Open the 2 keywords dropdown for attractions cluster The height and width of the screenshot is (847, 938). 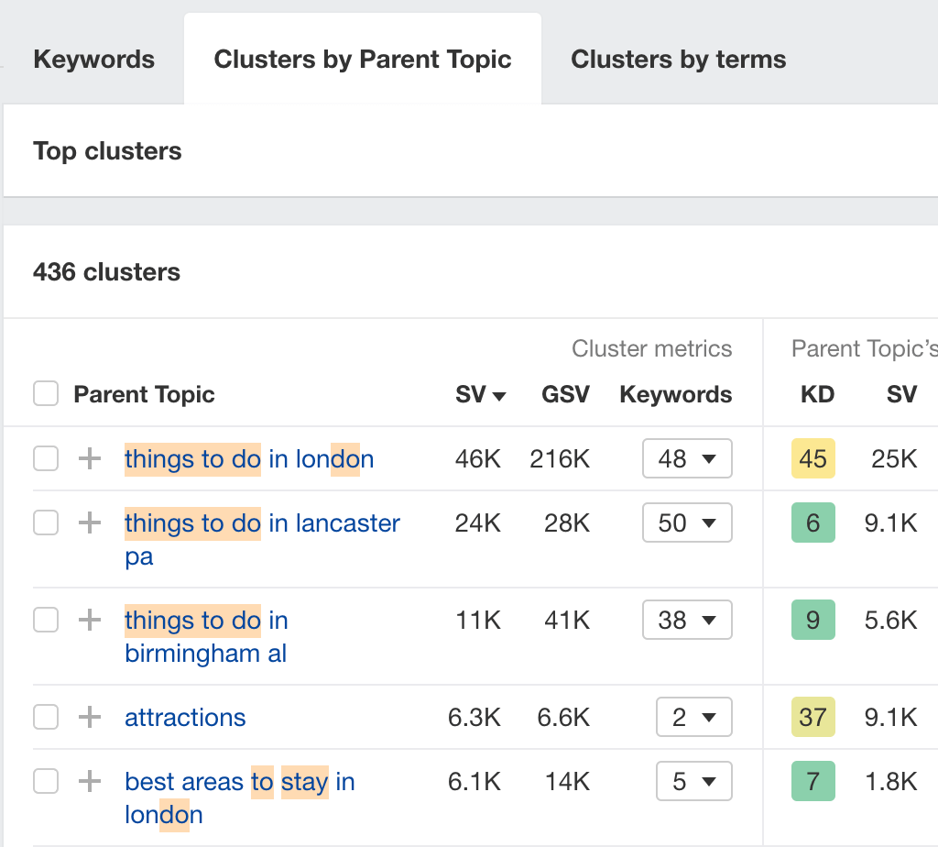tap(693, 717)
